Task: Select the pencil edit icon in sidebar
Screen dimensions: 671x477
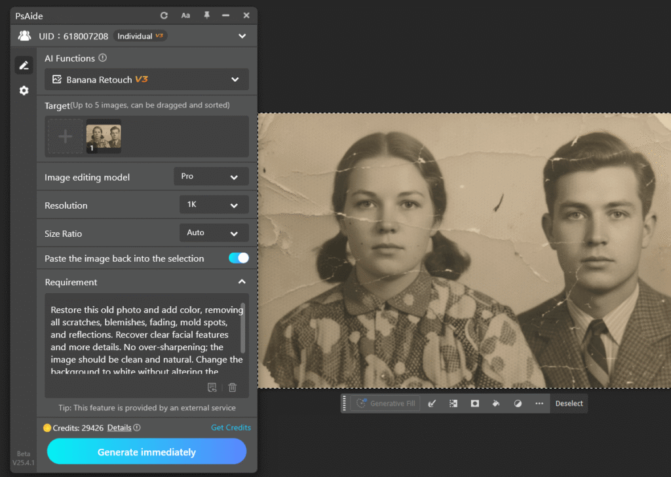Action: tap(24, 65)
